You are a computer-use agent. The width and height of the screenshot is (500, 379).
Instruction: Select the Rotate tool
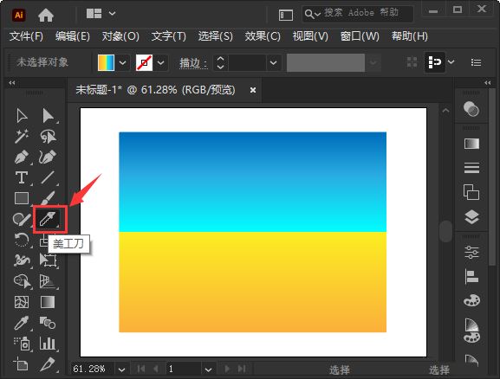coord(22,240)
